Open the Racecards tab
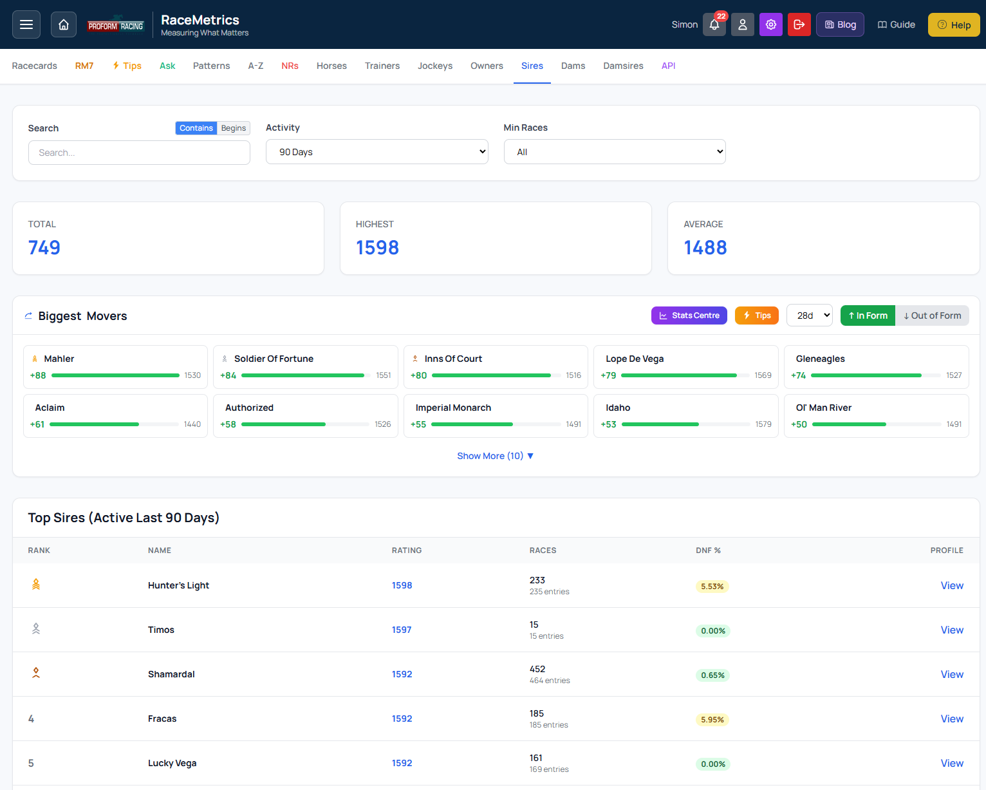The height and width of the screenshot is (790, 986). coord(35,66)
